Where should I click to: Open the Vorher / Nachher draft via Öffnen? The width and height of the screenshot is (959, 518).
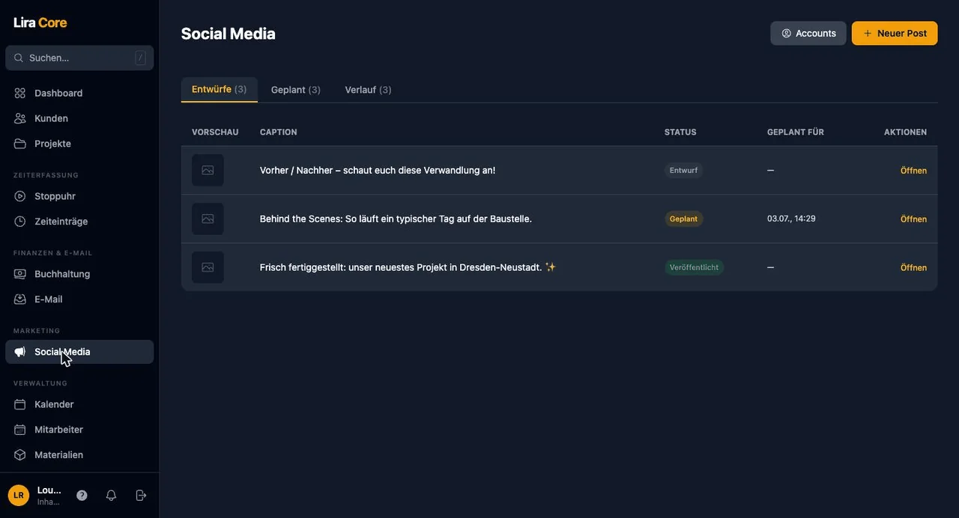tap(913, 171)
